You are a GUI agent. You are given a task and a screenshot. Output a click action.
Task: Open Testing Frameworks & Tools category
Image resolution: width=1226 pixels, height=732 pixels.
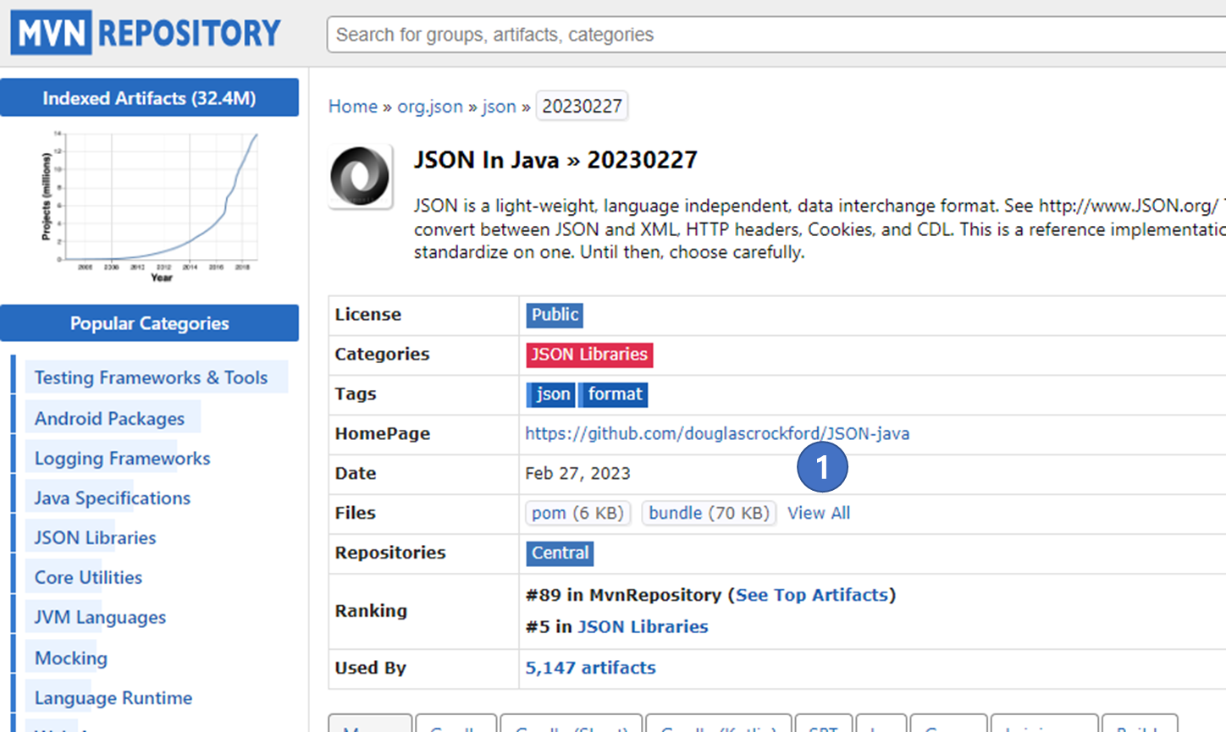(151, 377)
